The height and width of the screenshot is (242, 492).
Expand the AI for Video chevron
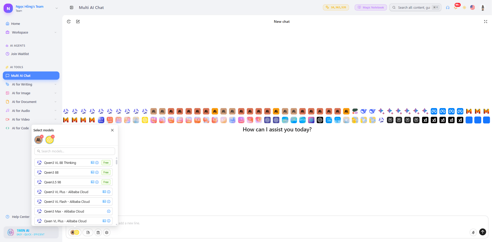[x=55, y=119]
